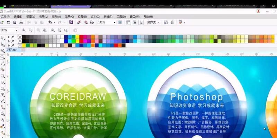Open the 文本(X) menu
This screenshot has height=138, width=277.
coord(95,17)
